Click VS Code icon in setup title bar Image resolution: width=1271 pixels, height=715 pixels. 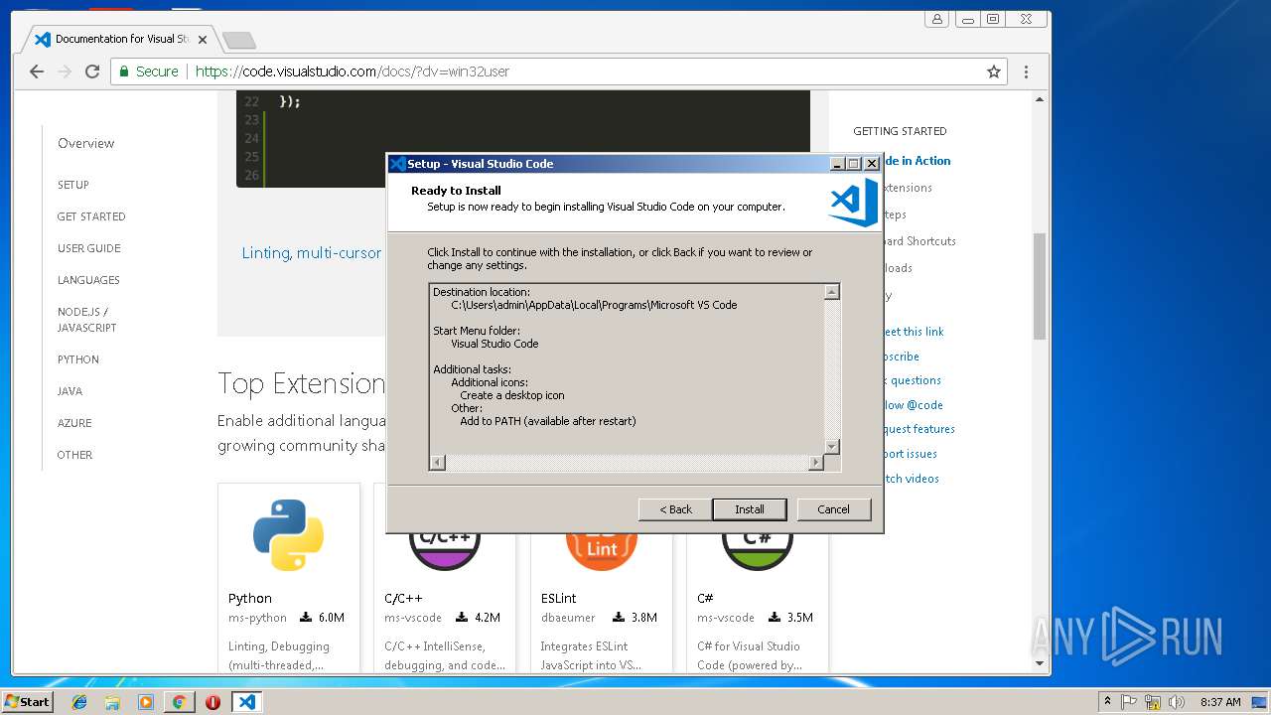[x=398, y=164]
